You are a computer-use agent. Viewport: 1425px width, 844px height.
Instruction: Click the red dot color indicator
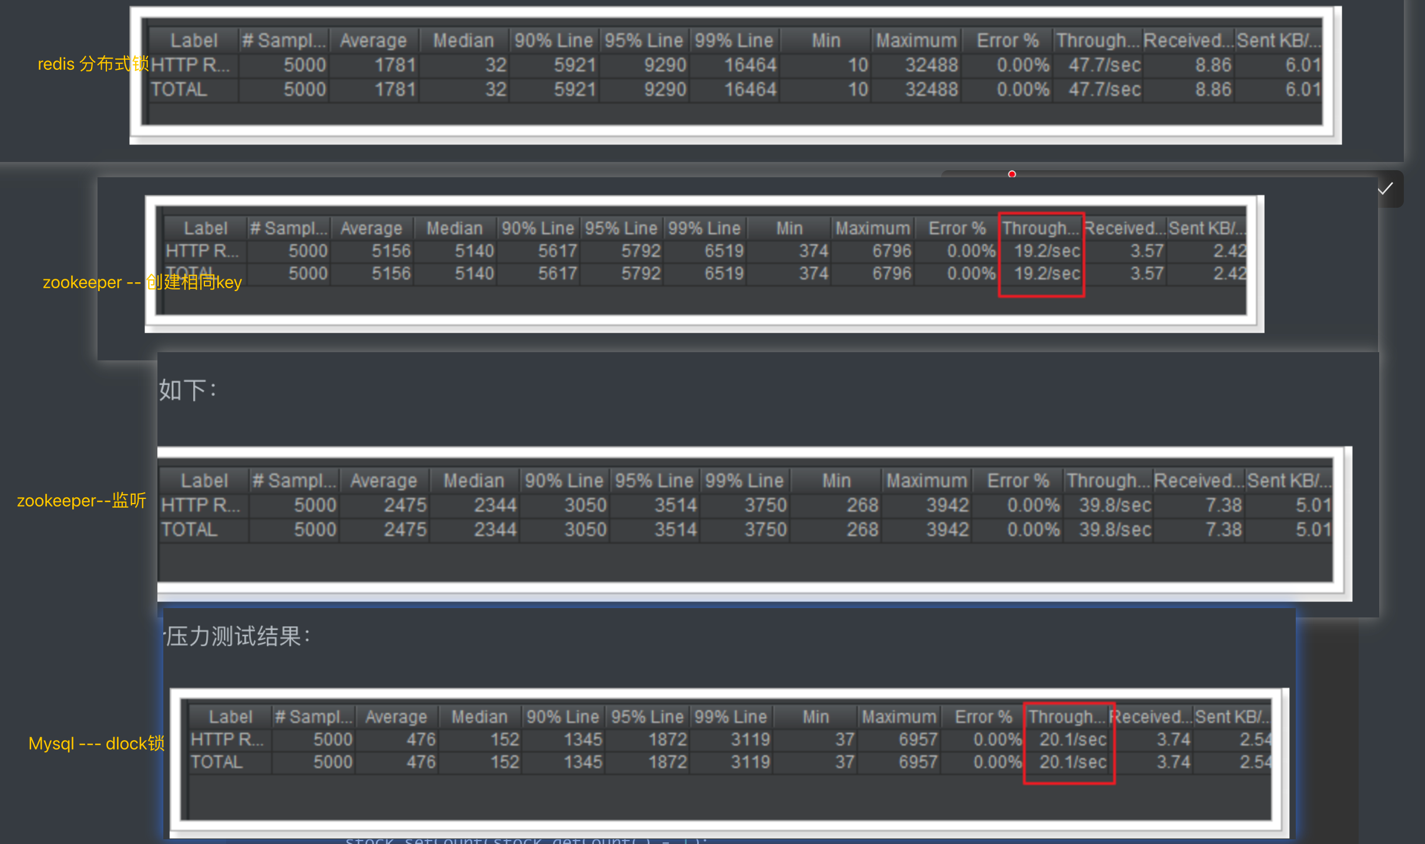(x=1011, y=174)
